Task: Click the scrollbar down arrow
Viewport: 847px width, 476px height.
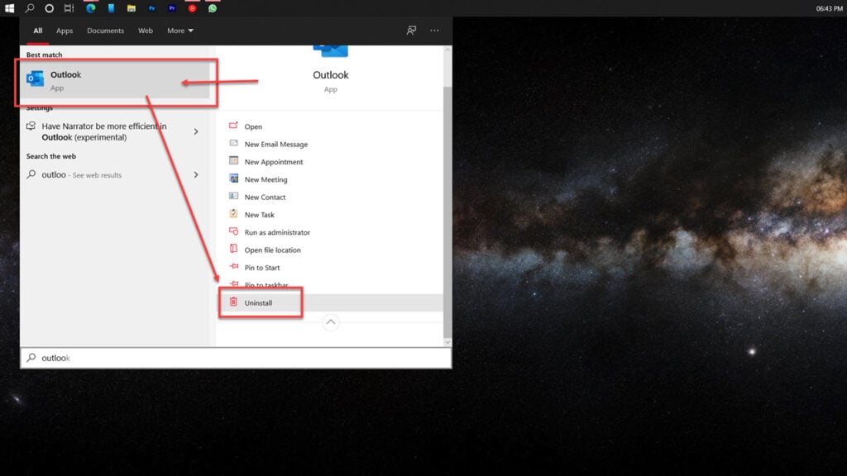Action: [x=447, y=342]
